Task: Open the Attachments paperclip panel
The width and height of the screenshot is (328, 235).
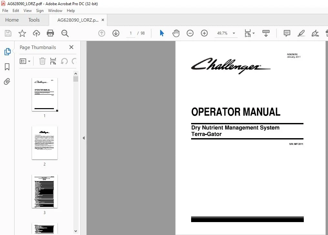Action: [7, 81]
